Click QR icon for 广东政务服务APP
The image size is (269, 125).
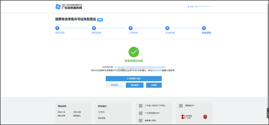[x=141, y=113]
